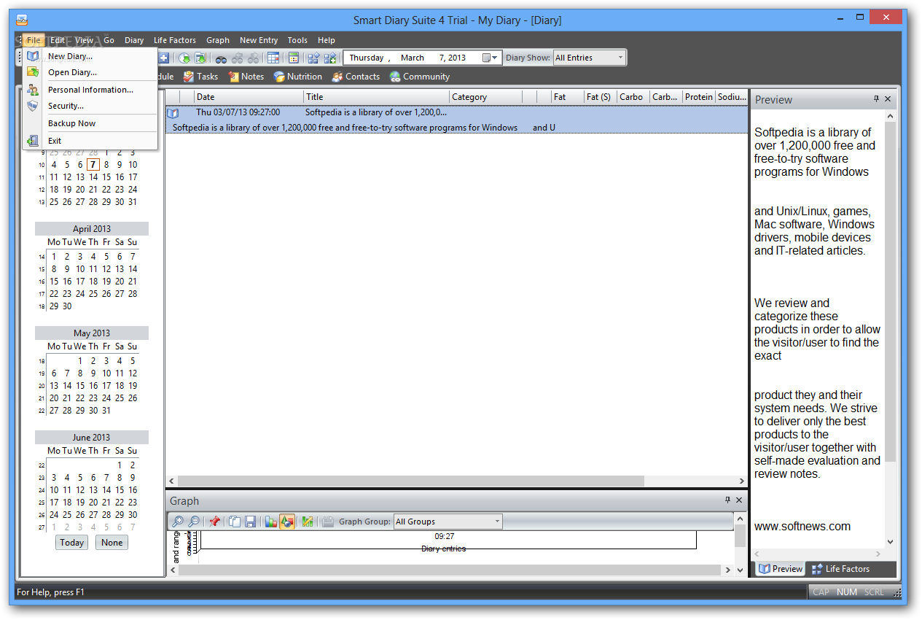Viewport: 922px width, 620px height.
Task: Click the small calendar toolbar icon
Action: [294, 58]
